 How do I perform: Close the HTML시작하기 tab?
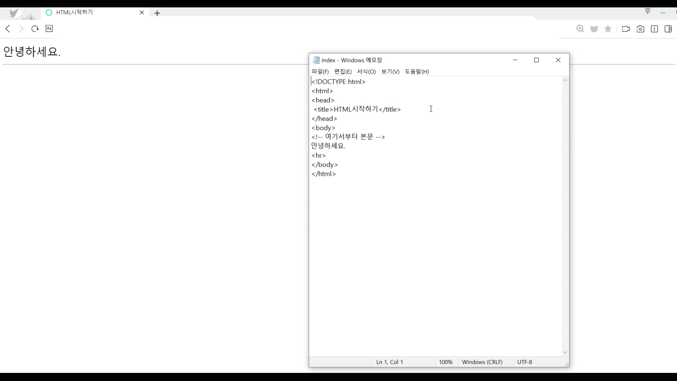(142, 13)
